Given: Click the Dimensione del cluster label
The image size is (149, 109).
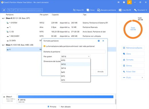Looking at the screenshot, I should [52, 61].
